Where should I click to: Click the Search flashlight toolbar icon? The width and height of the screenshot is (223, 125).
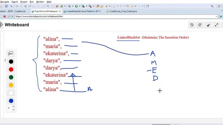(106, 6)
